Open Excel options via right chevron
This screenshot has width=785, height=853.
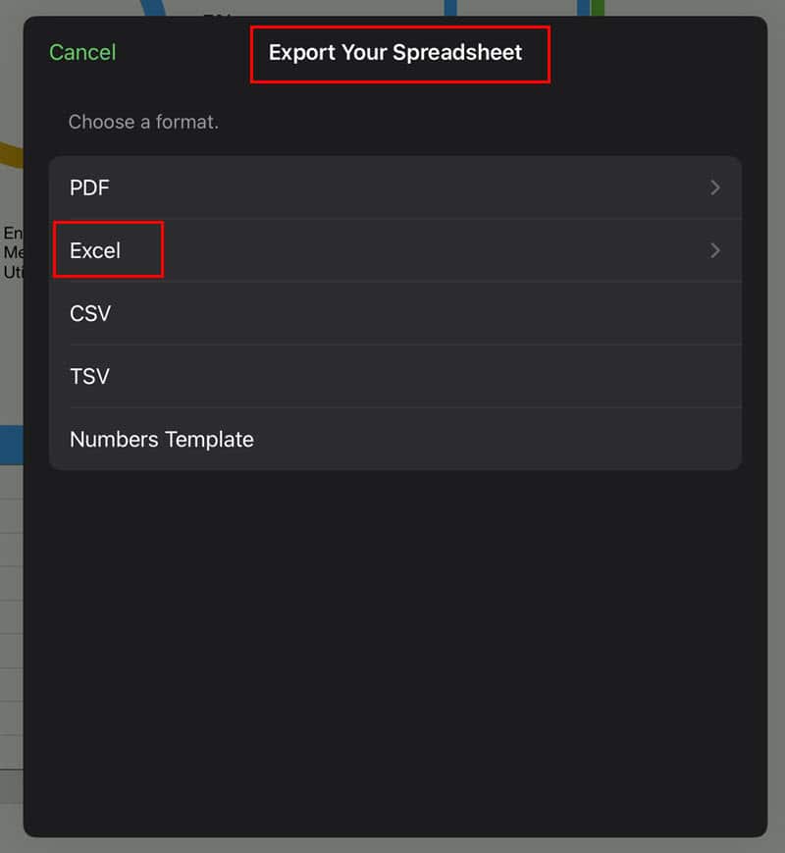coord(715,250)
